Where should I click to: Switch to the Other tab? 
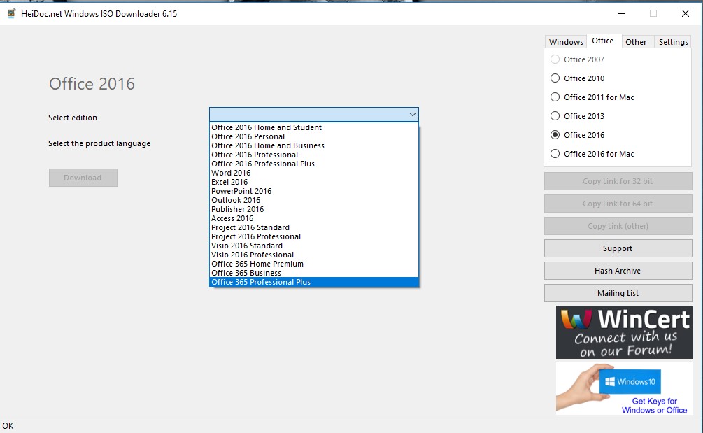tap(636, 42)
